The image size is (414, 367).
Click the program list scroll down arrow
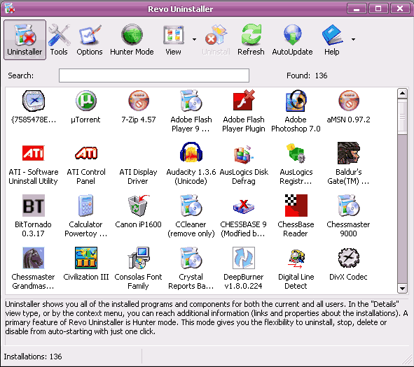402,289
